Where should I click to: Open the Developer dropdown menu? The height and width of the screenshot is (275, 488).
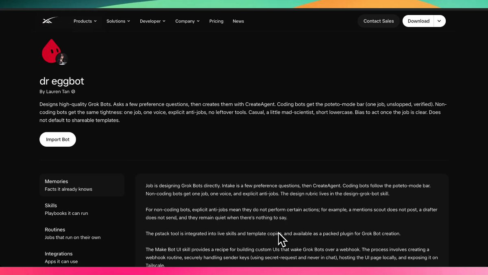coord(152,21)
